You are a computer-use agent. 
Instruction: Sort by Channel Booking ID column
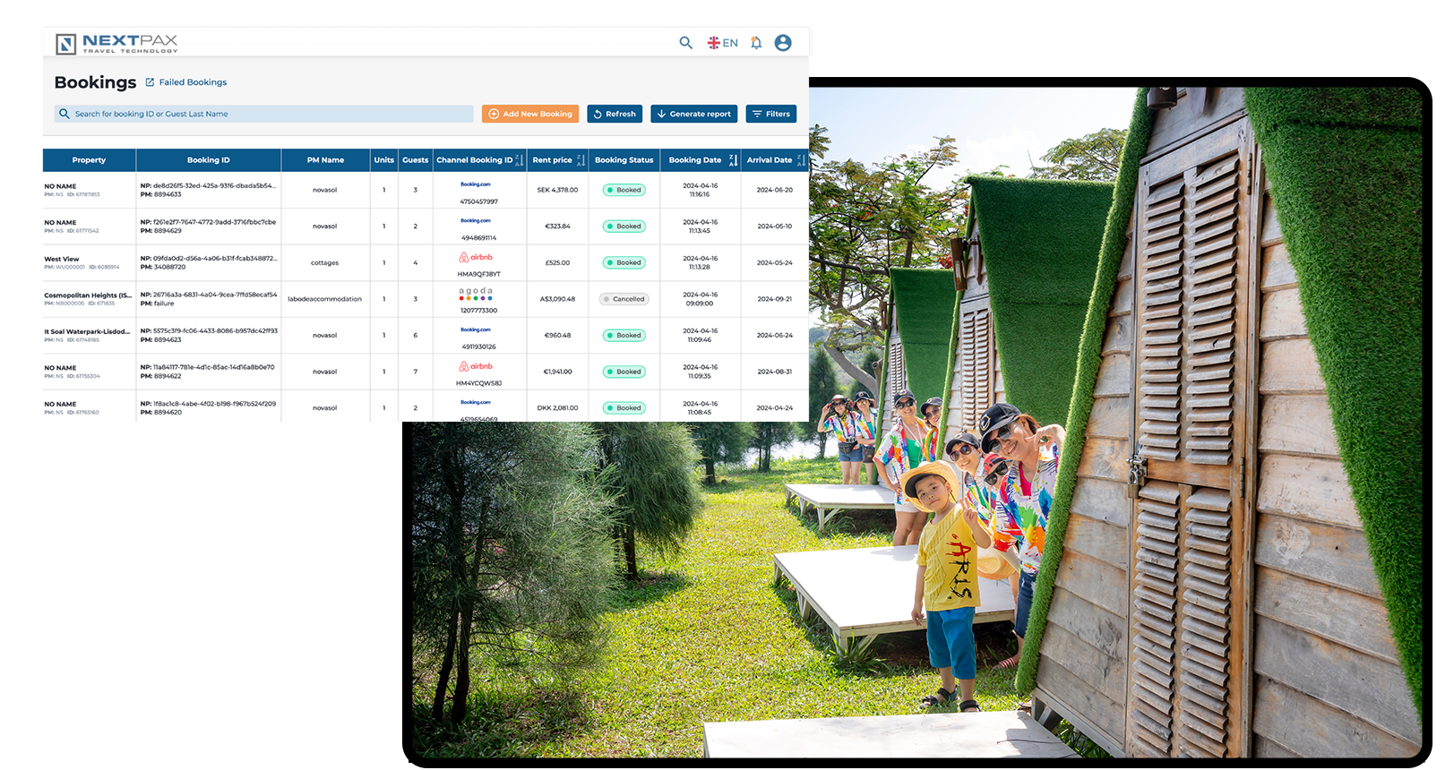click(519, 160)
